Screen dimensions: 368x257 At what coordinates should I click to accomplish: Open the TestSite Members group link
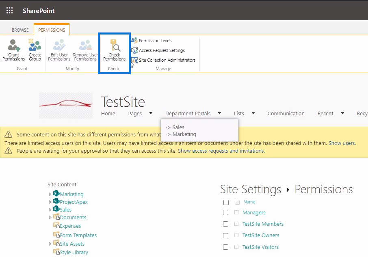pos(263,224)
